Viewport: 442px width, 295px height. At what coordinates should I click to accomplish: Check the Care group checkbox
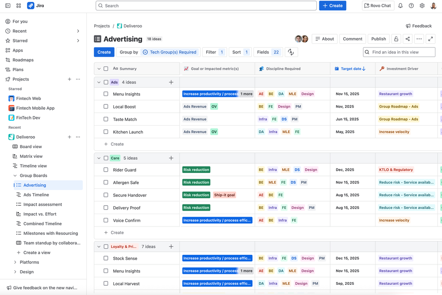tap(106, 158)
